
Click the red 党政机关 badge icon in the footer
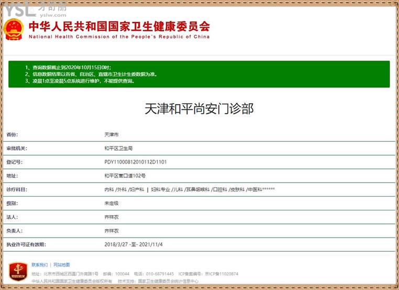pos(18,272)
